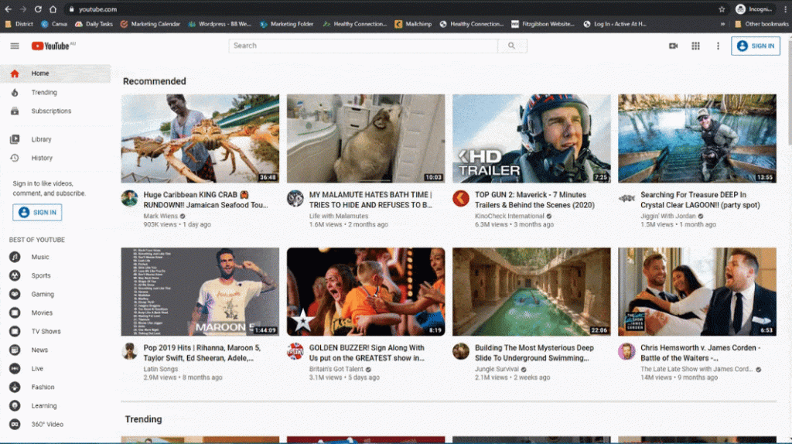792x444 pixels.
Task: Click the TV Shows category icon
Action: point(15,331)
